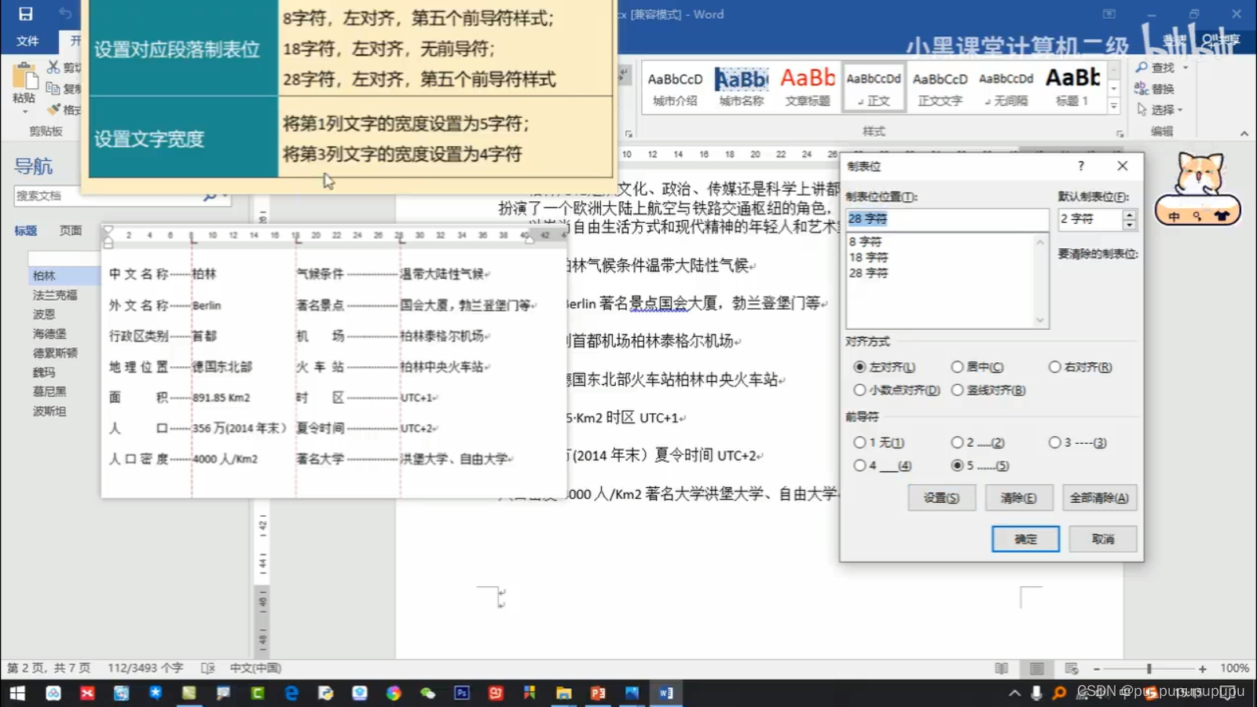Open Photoshop from the taskbar
This screenshot has width=1257, height=707.
(x=460, y=694)
